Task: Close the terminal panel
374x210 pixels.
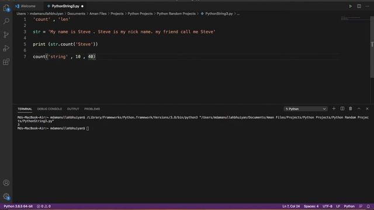Action: click(368, 109)
